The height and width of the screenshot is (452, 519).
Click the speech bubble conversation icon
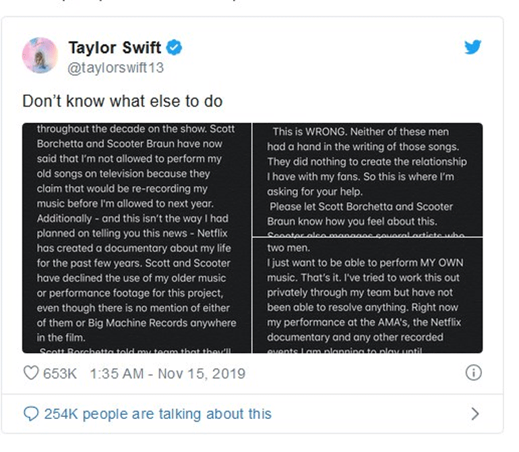tap(30, 414)
